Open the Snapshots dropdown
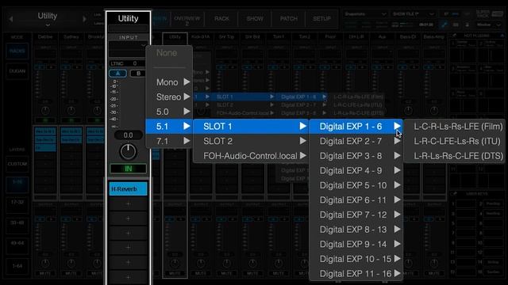 coord(365,14)
